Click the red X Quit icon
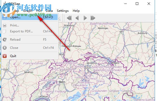Viewport: 157px width, 101px height. [5, 56]
